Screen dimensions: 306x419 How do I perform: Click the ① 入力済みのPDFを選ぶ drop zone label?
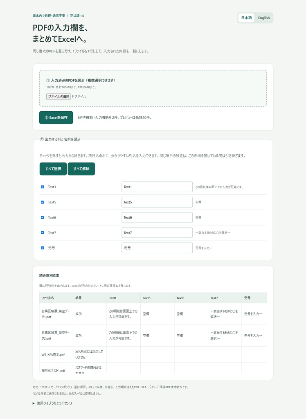click(x=81, y=81)
